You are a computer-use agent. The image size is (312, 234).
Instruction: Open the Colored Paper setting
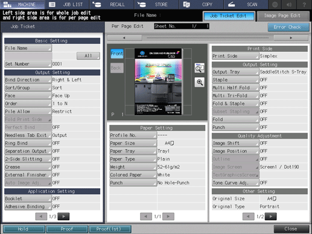133,175
